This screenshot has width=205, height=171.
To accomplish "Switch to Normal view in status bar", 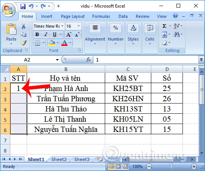I will tap(111, 166).
